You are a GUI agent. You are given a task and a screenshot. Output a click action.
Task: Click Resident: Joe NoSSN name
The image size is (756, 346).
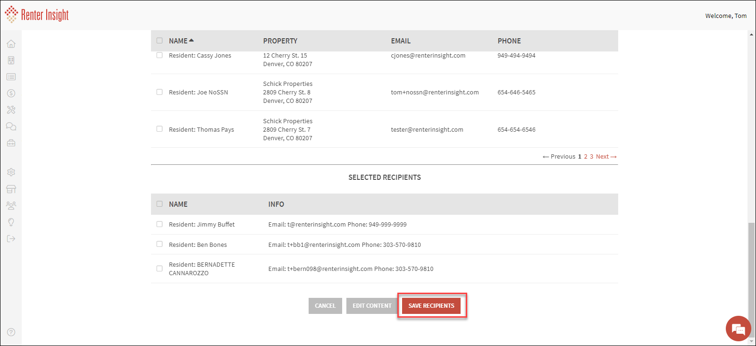pos(198,93)
